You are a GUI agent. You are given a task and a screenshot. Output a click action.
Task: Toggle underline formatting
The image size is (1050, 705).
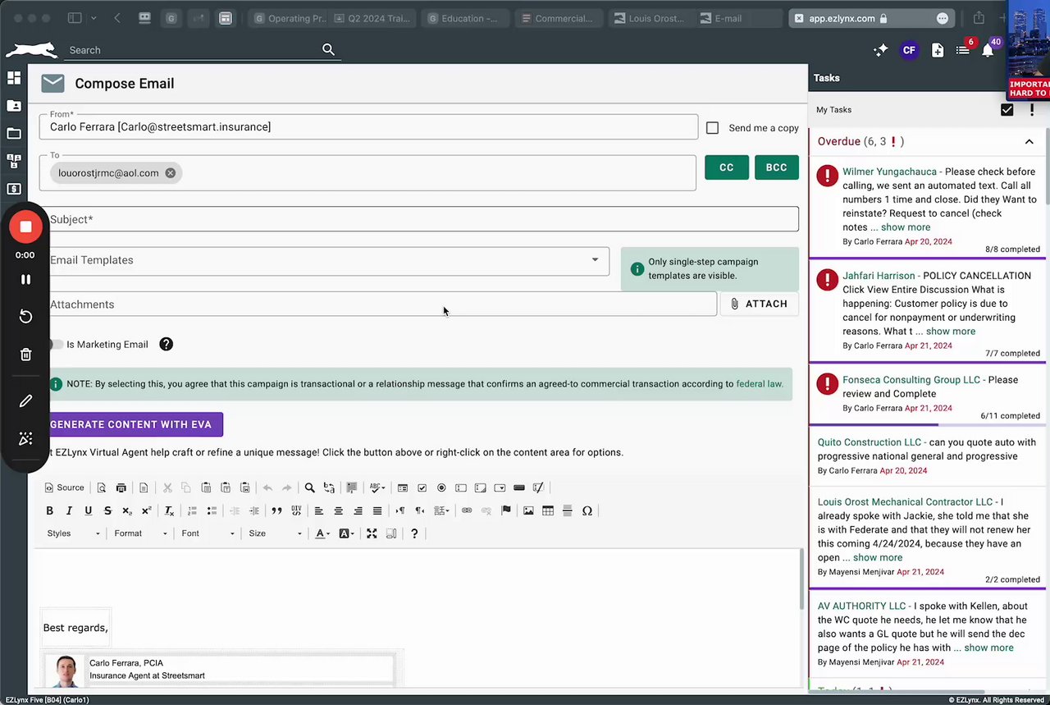(89, 510)
